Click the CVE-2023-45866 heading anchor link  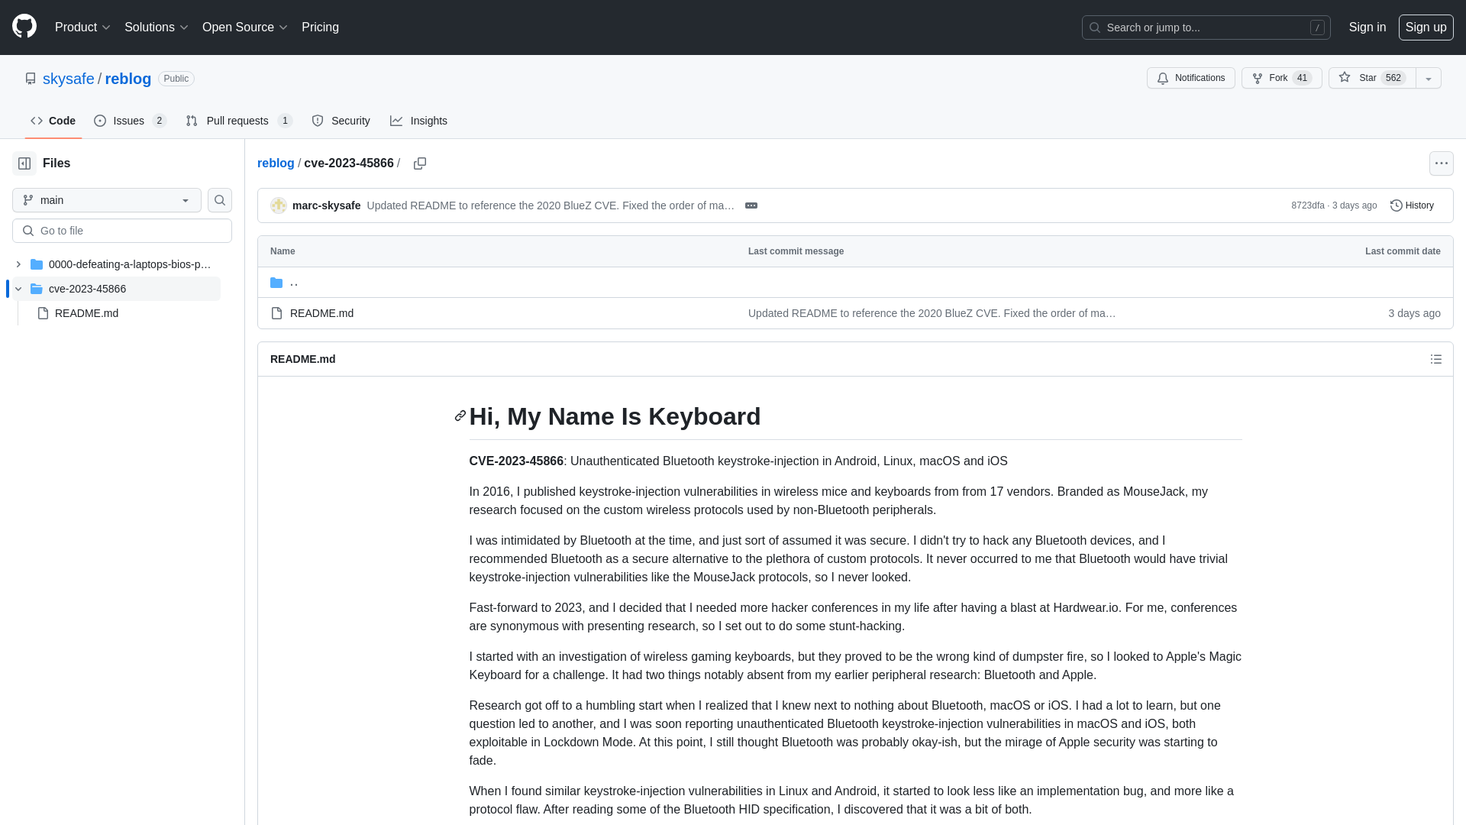pyautogui.click(x=460, y=416)
